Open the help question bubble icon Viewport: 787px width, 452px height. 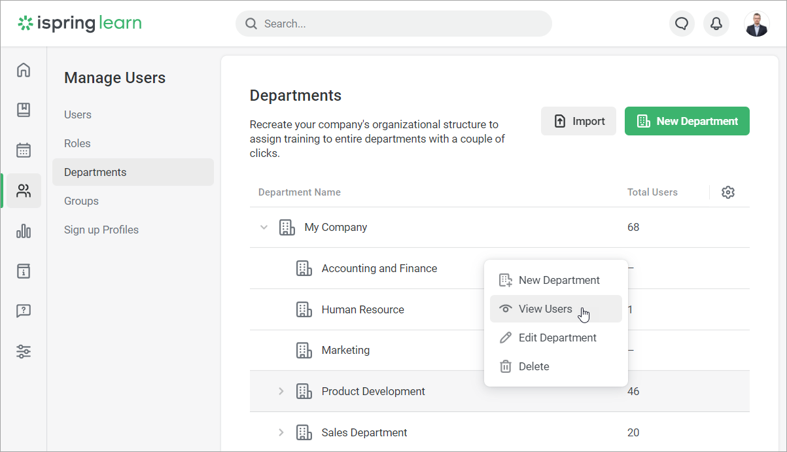coord(24,311)
